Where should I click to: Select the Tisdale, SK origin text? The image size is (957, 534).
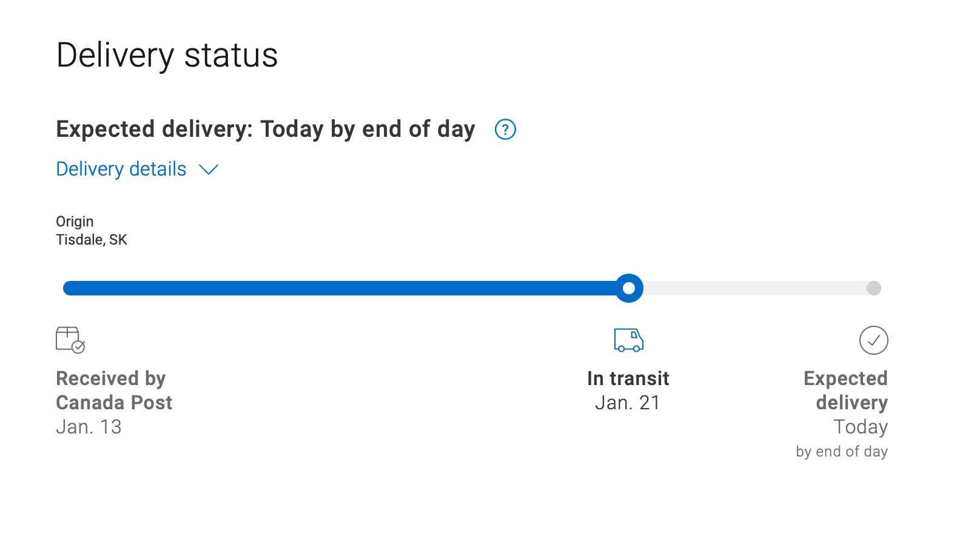point(92,240)
